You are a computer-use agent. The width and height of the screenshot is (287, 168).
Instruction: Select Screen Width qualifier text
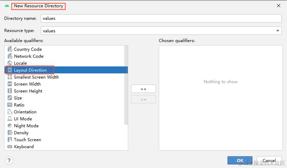pyautogui.click(x=27, y=84)
